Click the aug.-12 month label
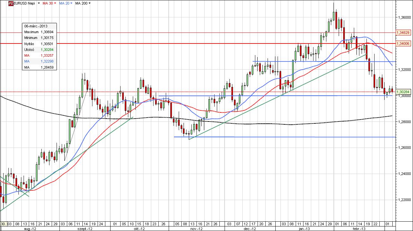This screenshot has height=231, width=413. [x=30, y=228]
